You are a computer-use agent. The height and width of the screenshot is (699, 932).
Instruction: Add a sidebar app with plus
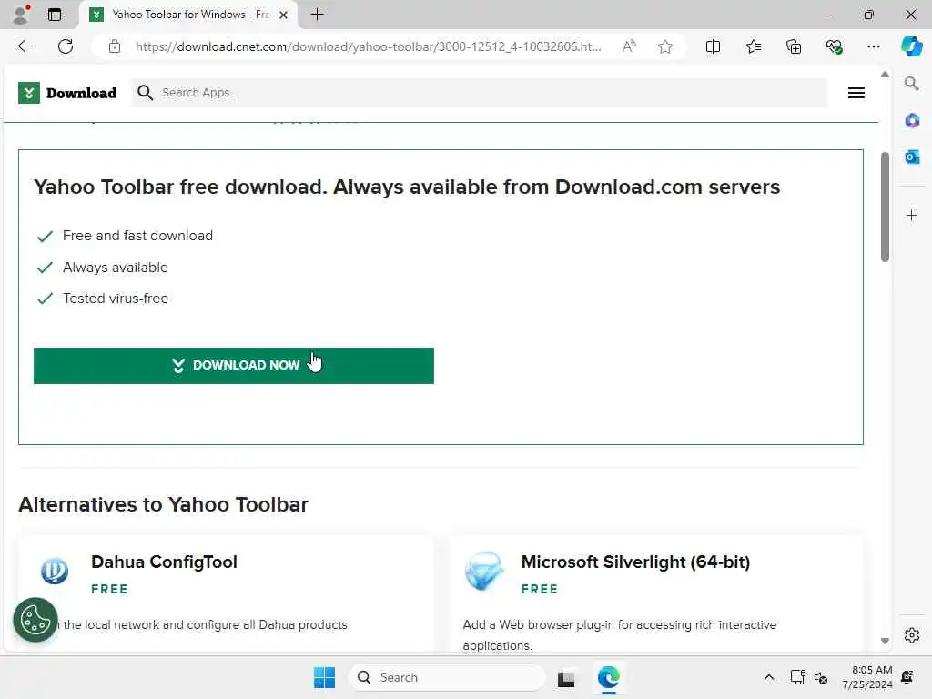tap(912, 215)
